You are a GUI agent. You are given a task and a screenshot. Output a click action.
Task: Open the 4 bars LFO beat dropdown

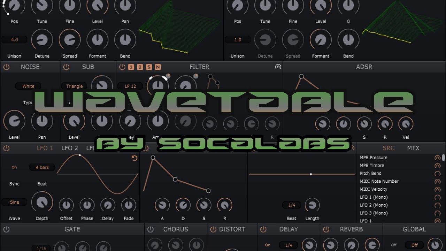tap(42, 167)
